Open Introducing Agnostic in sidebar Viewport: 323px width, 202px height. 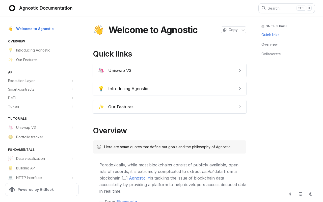tap(33, 50)
